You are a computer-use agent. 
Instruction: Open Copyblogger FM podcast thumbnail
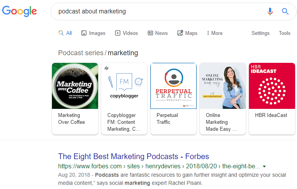tap(124, 86)
